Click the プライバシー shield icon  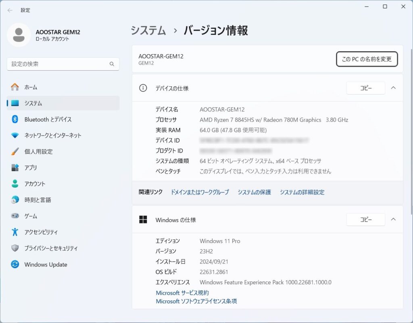(x=15, y=248)
